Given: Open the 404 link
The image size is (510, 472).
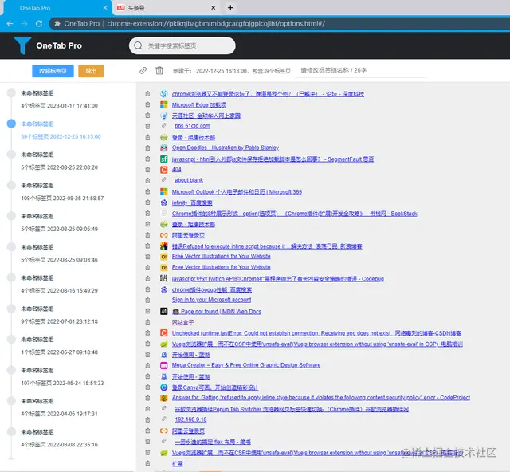Looking at the screenshot, I should coord(177,170).
